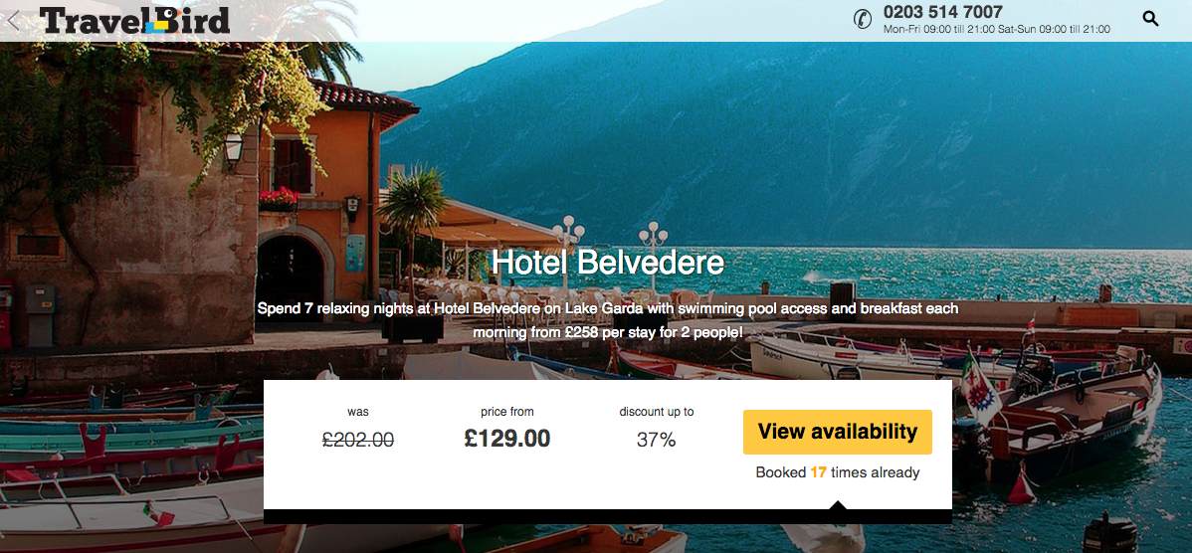1192x553 pixels.
Task: Select the Hotel Belvedere heading
Action: pos(607,263)
